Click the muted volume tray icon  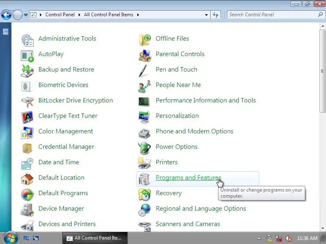click(x=288, y=238)
